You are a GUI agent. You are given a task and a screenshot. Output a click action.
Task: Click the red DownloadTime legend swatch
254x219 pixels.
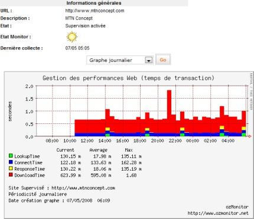tap(11, 175)
